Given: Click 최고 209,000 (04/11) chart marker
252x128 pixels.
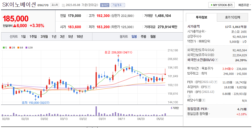Looking at the screenshot, I should click(x=118, y=52).
